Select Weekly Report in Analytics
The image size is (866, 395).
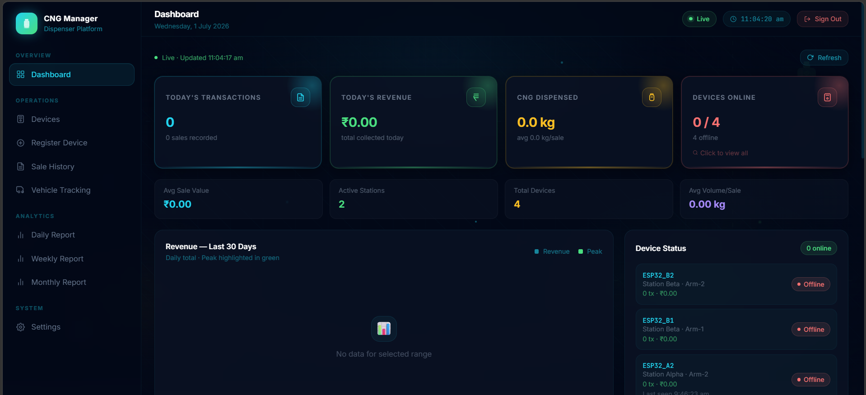72,259
